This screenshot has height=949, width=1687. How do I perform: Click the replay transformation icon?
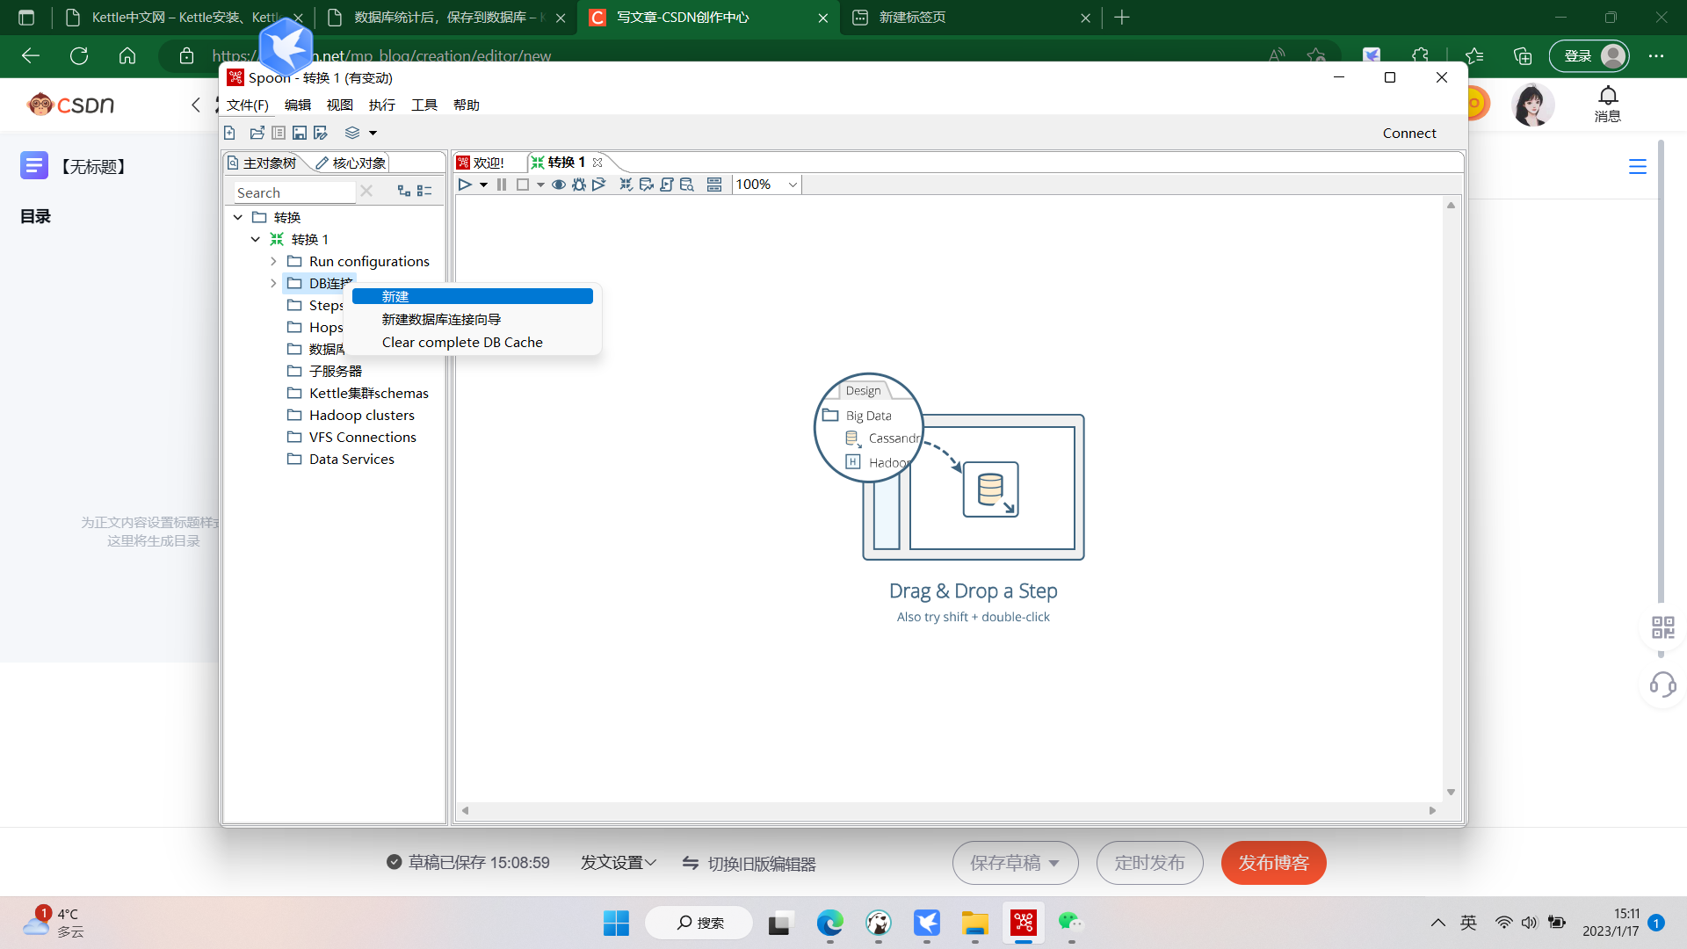[x=599, y=185]
